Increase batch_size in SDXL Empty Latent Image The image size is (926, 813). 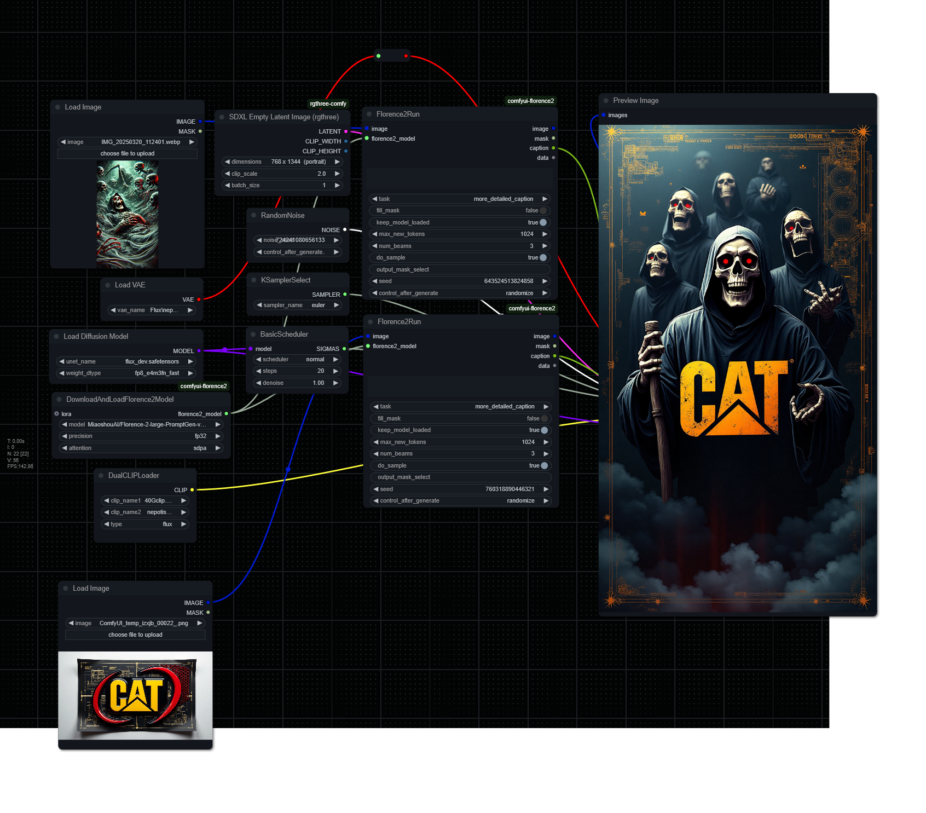point(337,186)
